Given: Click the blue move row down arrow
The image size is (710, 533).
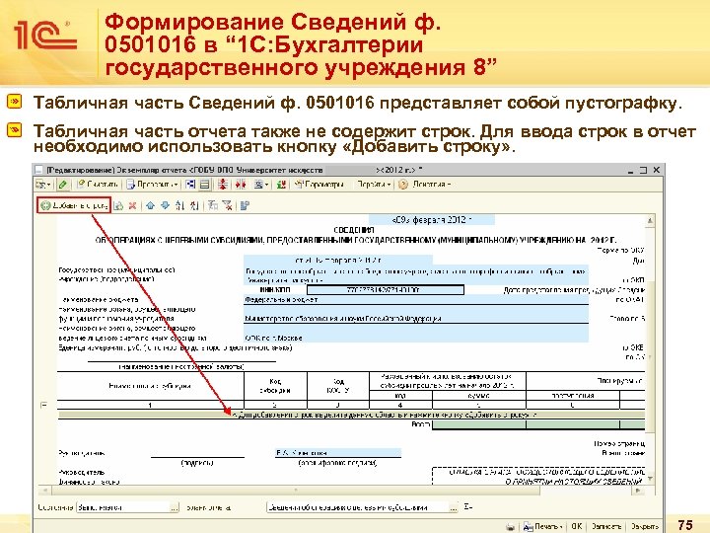Looking at the screenshot, I should [x=166, y=205].
